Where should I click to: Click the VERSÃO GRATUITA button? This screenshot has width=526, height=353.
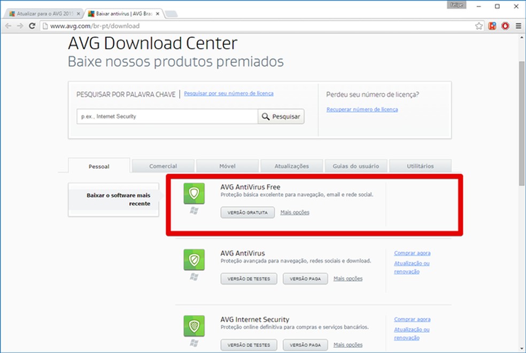point(247,212)
